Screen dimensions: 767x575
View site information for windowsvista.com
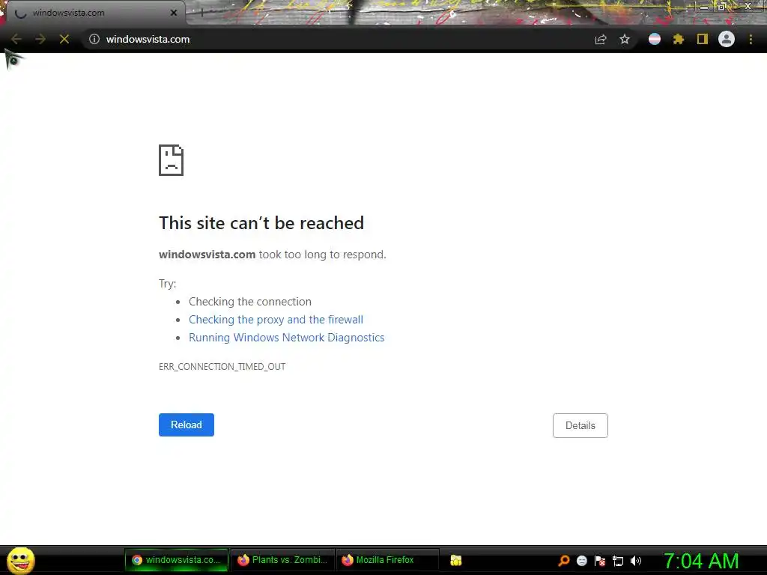(94, 39)
